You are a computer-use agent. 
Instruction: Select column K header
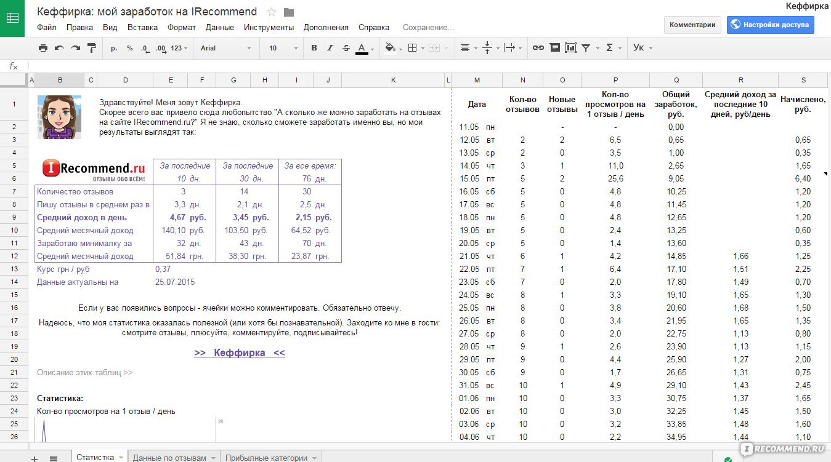tap(393, 80)
